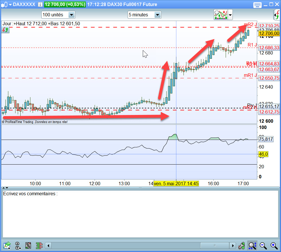Screen dimensions: 281x252
Task: Click the 17:00 time axis label
Action: (x=243, y=183)
